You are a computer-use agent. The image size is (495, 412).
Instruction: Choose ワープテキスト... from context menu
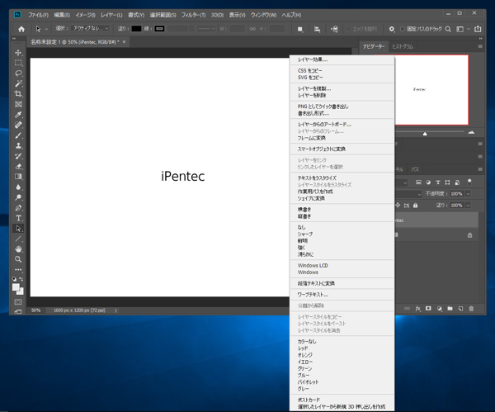pyautogui.click(x=342, y=295)
